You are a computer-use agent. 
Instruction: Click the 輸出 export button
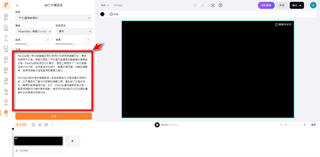pos(297,5)
